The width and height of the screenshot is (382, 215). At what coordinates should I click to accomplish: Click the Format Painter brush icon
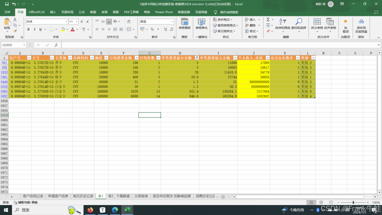15,31
